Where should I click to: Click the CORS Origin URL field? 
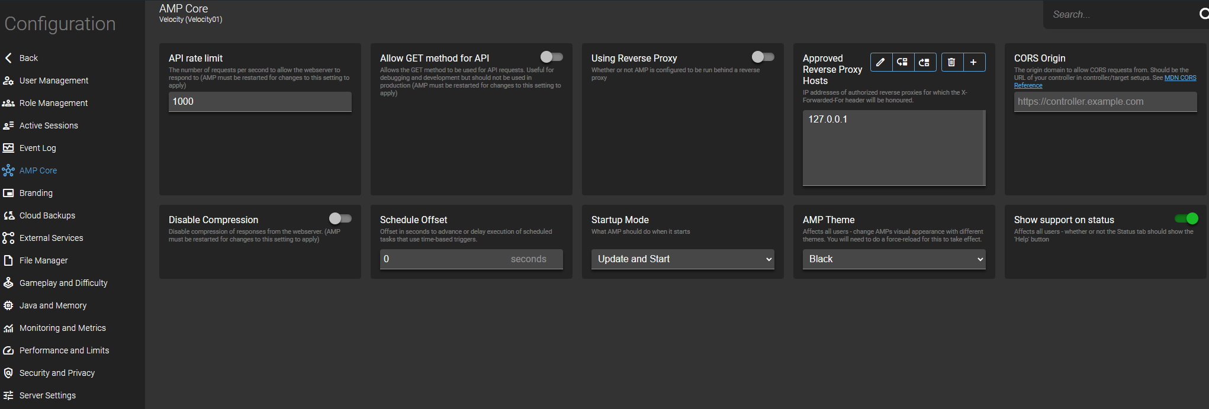[1105, 102]
